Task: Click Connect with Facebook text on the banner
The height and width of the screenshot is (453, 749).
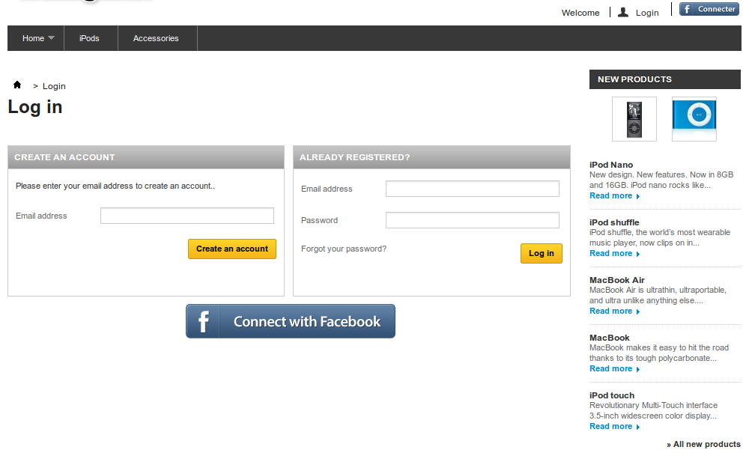Action: coord(307,322)
